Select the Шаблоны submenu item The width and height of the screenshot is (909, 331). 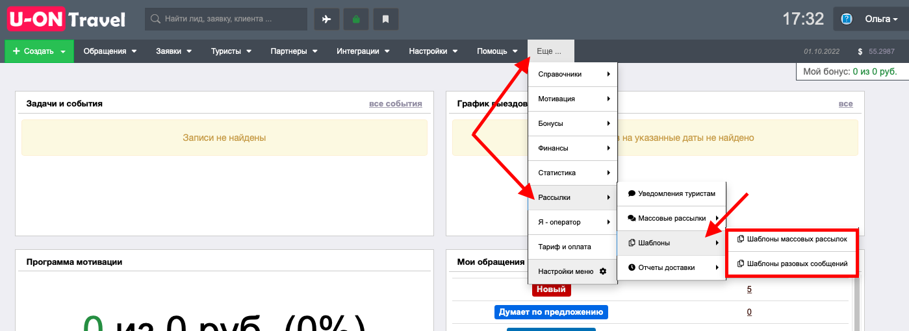click(671, 243)
